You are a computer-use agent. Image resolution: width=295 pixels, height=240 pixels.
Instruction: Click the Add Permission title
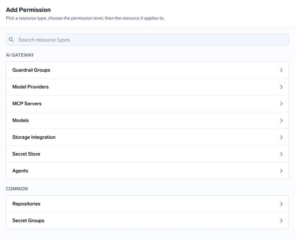pos(28,10)
